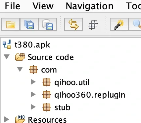This screenshot has height=123, width=141.
Task: Expand the Resources node
Action: (x=7, y=119)
